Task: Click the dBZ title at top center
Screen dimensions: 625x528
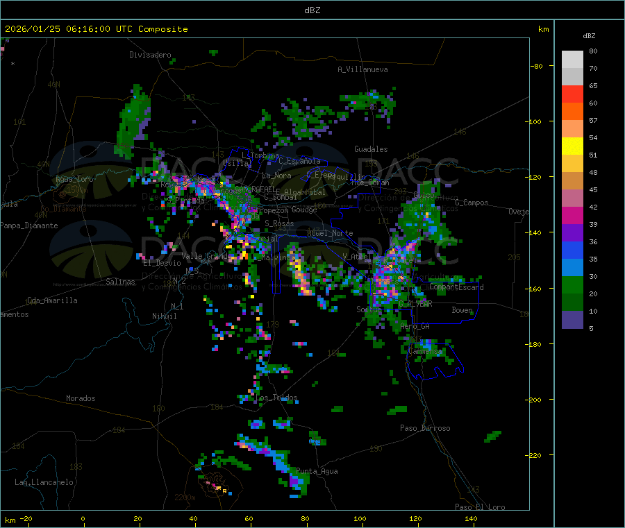Action: (x=312, y=10)
